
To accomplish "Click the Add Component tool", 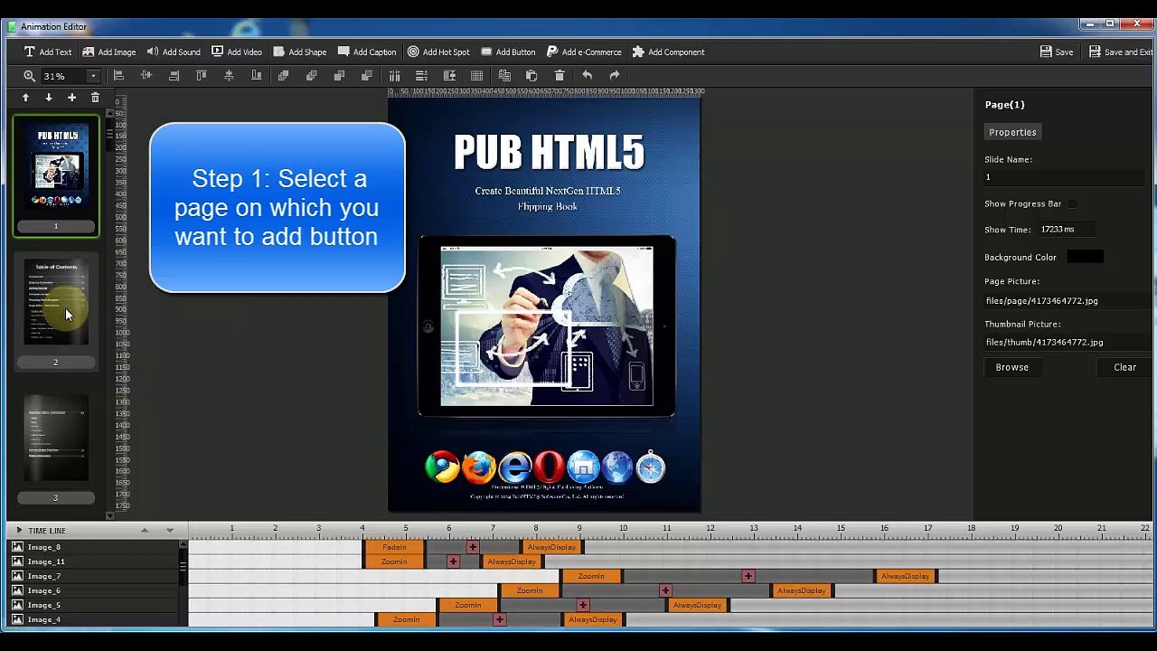I will [x=668, y=52].
